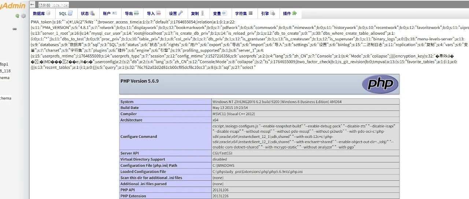This screenshot has width=469, height=199.
Task: Click the 20131106 API value
Action: pyautogui.click(x=220, y=190)
